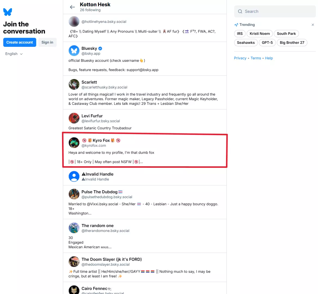
Task: Open the Terms link
Action: pyautogui.click(x=256, y=58)
